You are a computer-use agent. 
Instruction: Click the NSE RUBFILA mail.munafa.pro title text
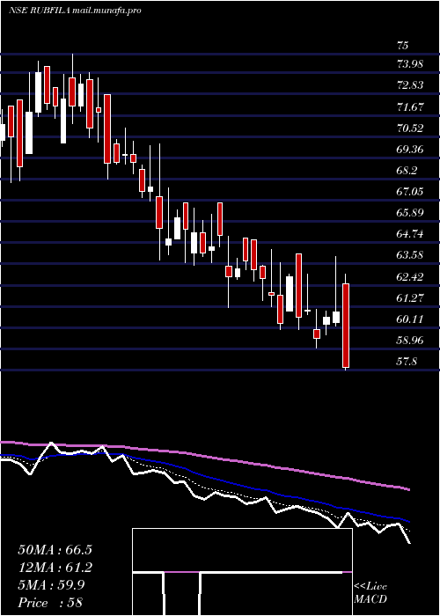75,11
